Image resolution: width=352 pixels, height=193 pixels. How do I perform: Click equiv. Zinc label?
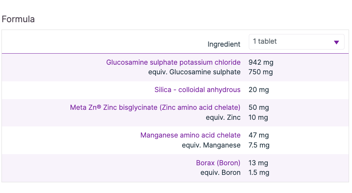tap(223, 118)
